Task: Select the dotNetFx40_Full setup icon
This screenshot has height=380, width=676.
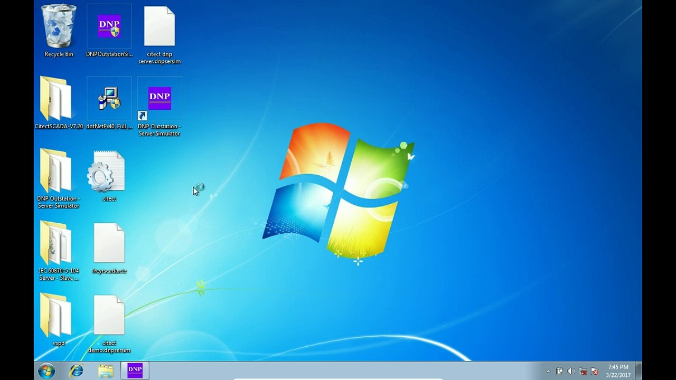Action: (x=109, y=103)
